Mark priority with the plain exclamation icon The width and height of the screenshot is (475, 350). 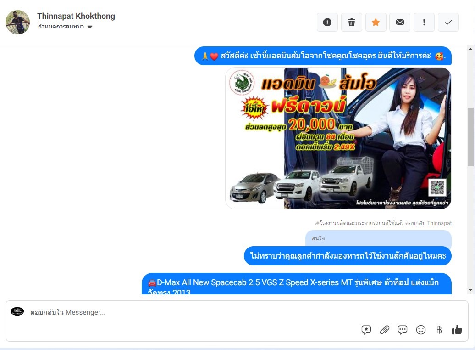(x=424, y=22)
